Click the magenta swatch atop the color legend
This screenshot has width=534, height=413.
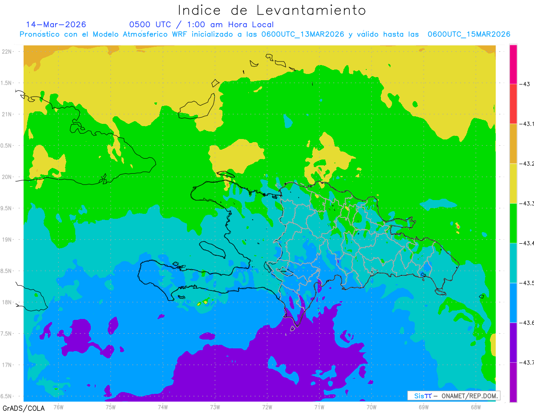513,64
